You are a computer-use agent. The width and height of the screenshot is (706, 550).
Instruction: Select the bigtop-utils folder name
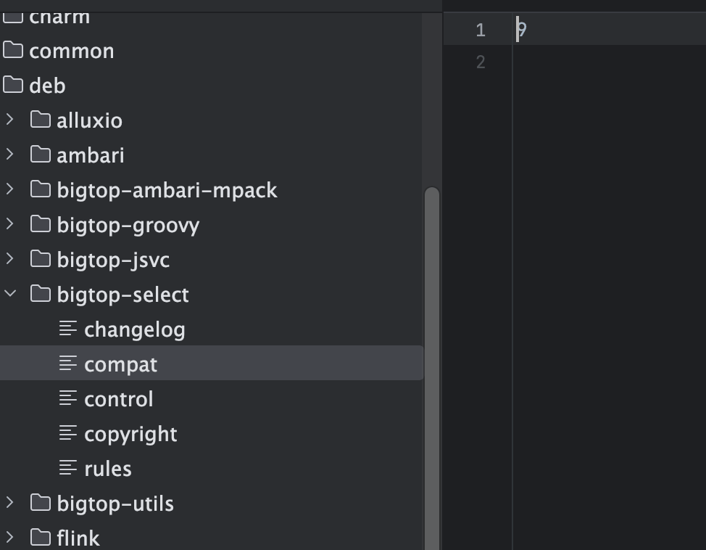point(115,504)
